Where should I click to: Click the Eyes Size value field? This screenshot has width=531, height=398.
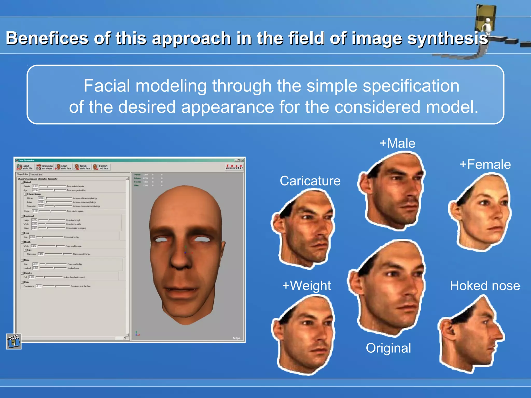[x=32, y=237]
